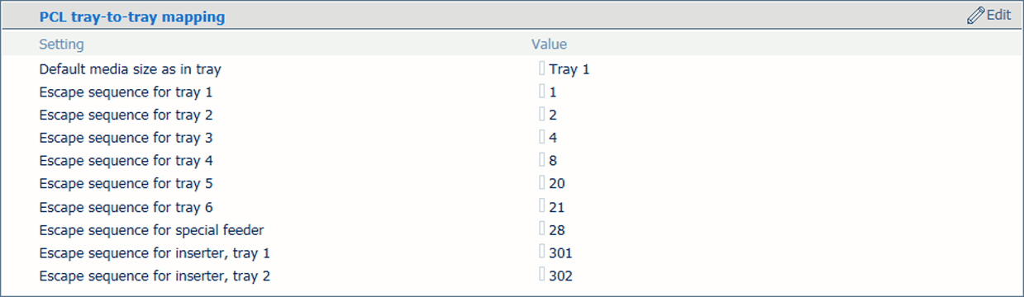Select Escape sequence for inserter, tray 1

tap(155, 253)
